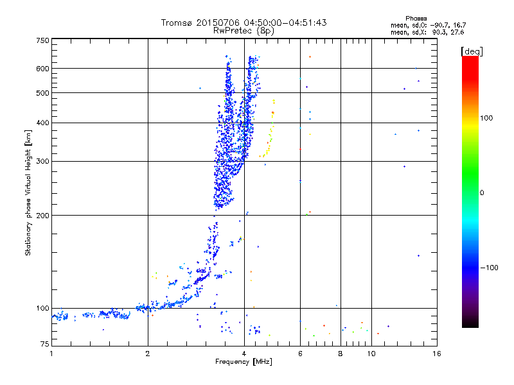
Task: Click the '[deg]' colorbar unit label
Action: [x=472, y=51]
